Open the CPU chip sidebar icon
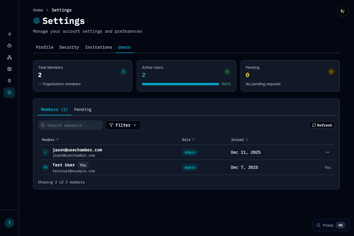 9,69
